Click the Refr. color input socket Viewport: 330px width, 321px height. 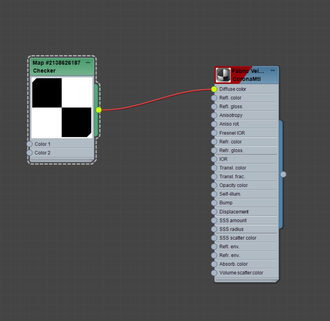click(214, 142)
